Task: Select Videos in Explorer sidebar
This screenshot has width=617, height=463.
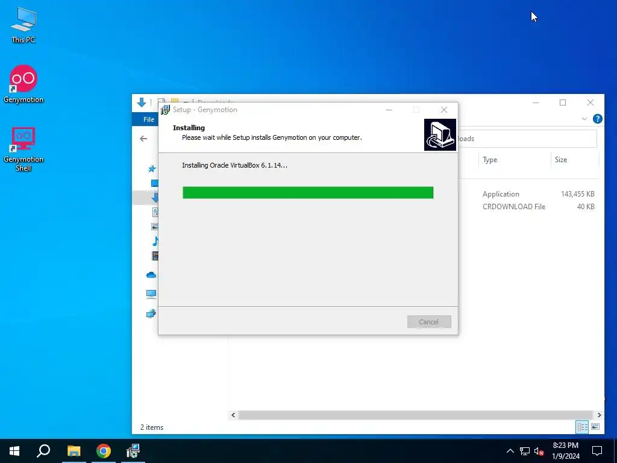Action: pos(155,256)
